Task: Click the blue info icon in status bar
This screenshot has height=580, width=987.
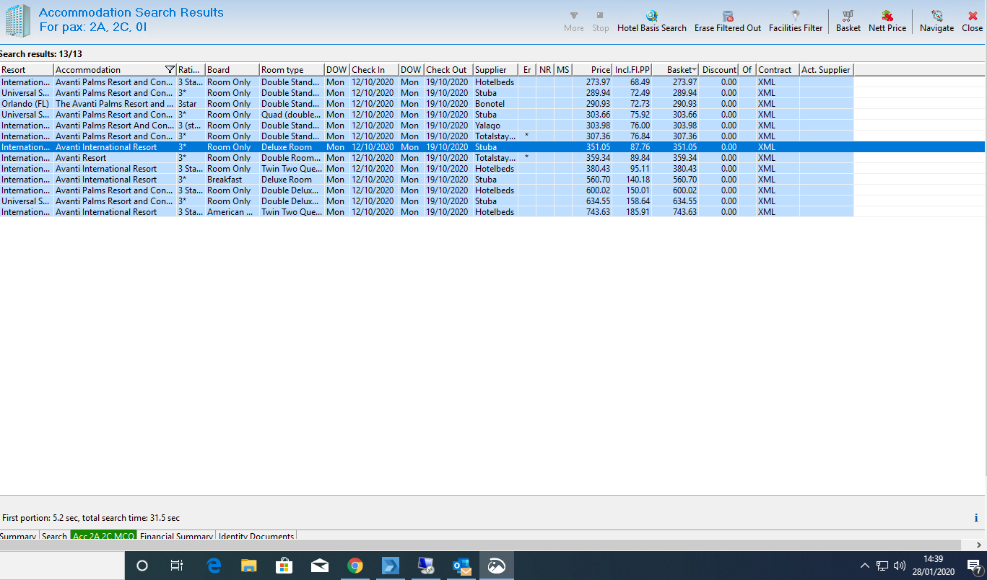Action: pos(976,518)
